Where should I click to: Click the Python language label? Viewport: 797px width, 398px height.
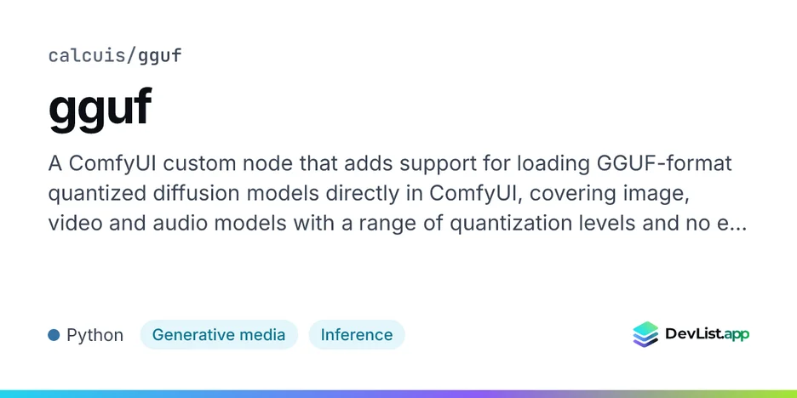[95, 336]
